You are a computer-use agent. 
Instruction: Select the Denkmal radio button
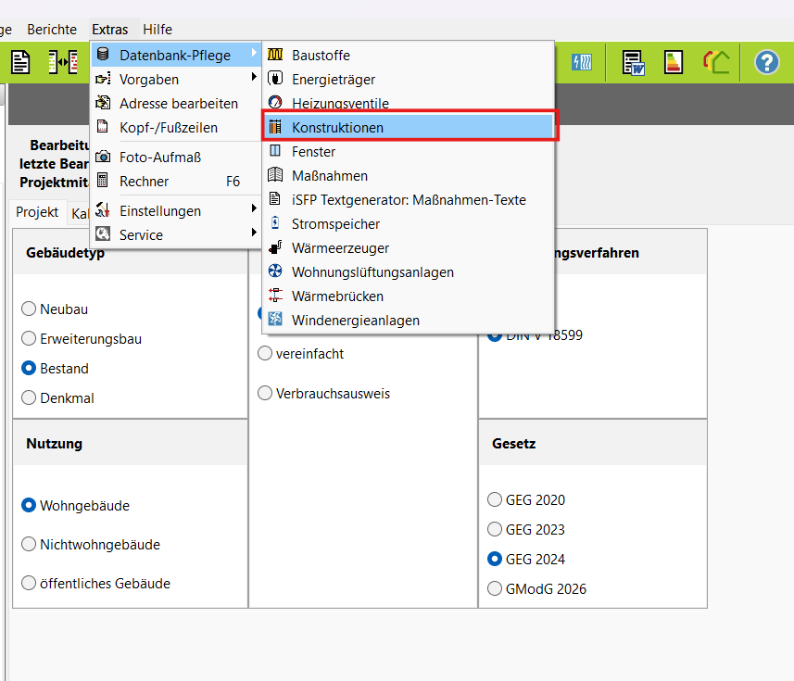(x=29, y=398)
